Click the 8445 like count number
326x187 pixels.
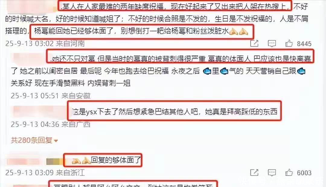click(304, 44)
